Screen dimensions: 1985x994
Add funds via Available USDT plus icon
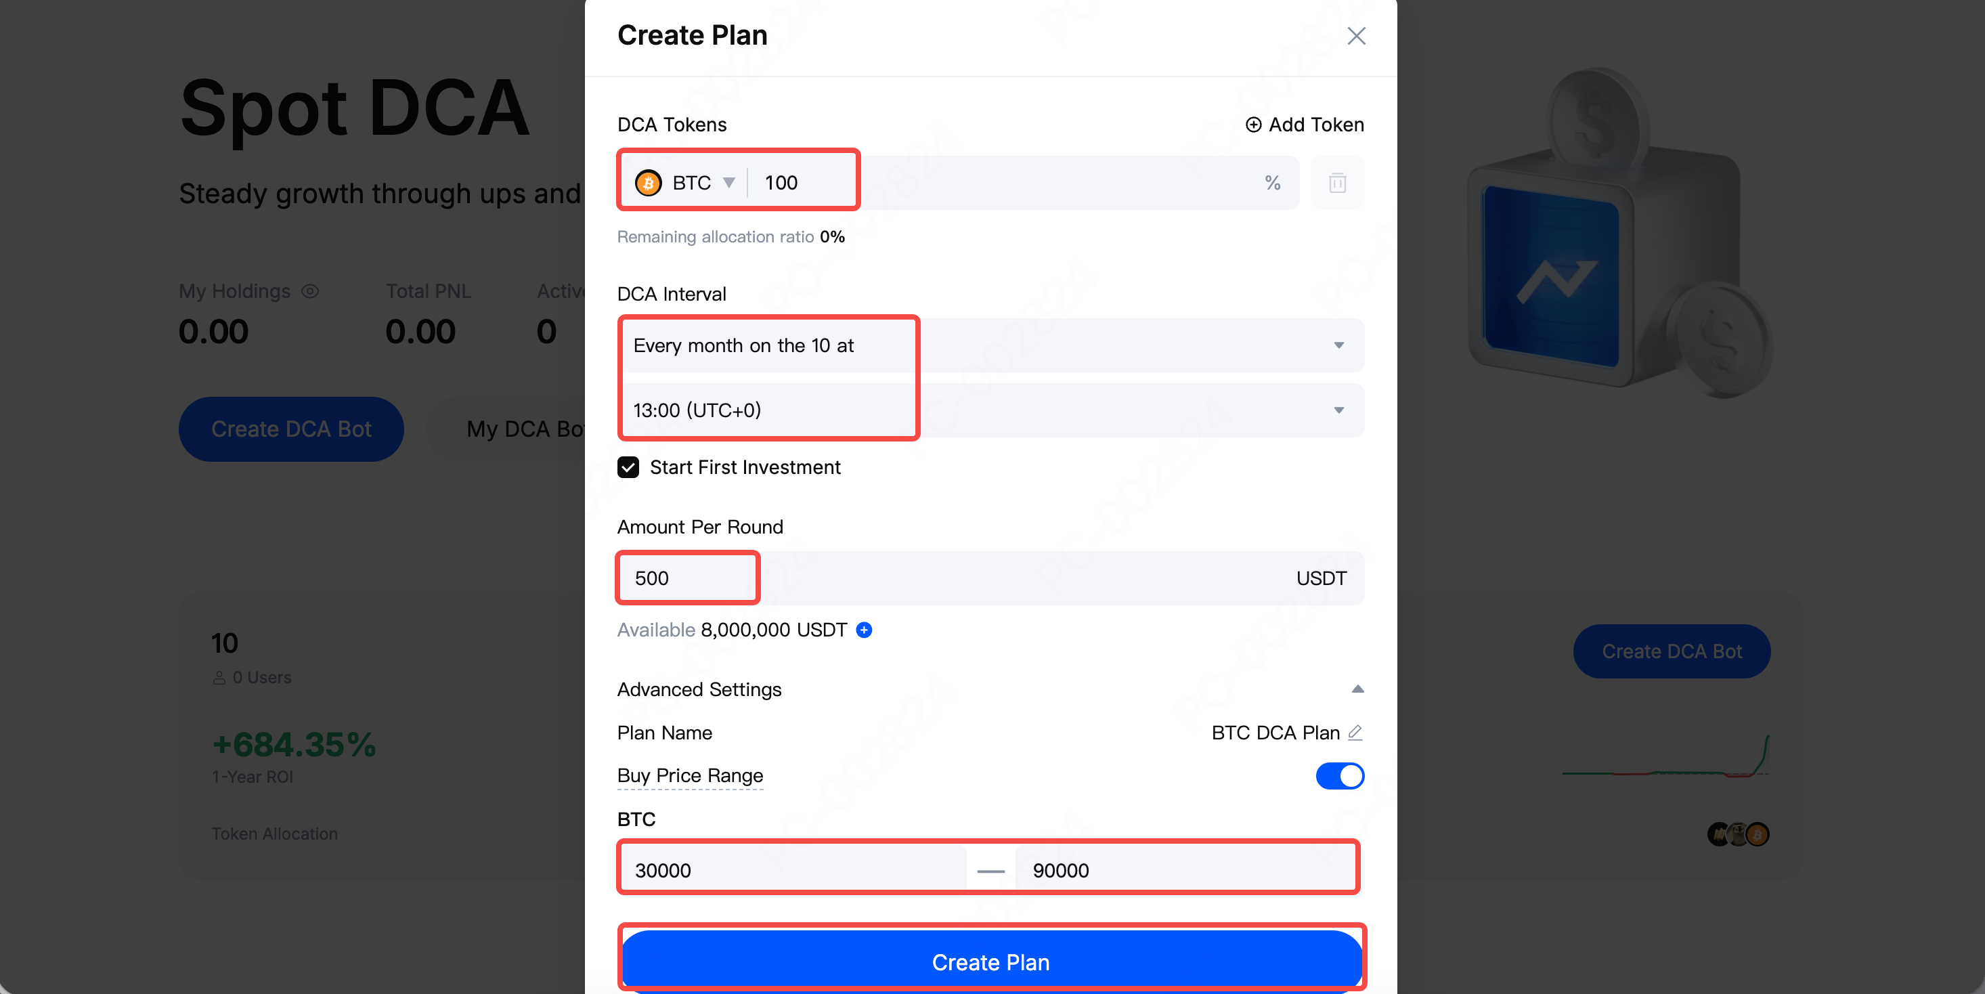click(x=865, y=630)
